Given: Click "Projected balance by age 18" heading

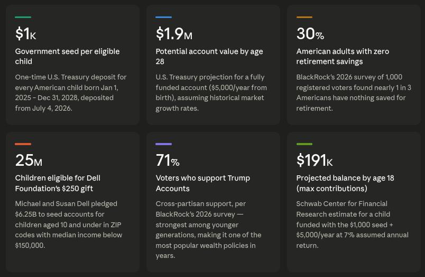Looking at the screenshot, I should pyautogui.click(x=345, y=183).
